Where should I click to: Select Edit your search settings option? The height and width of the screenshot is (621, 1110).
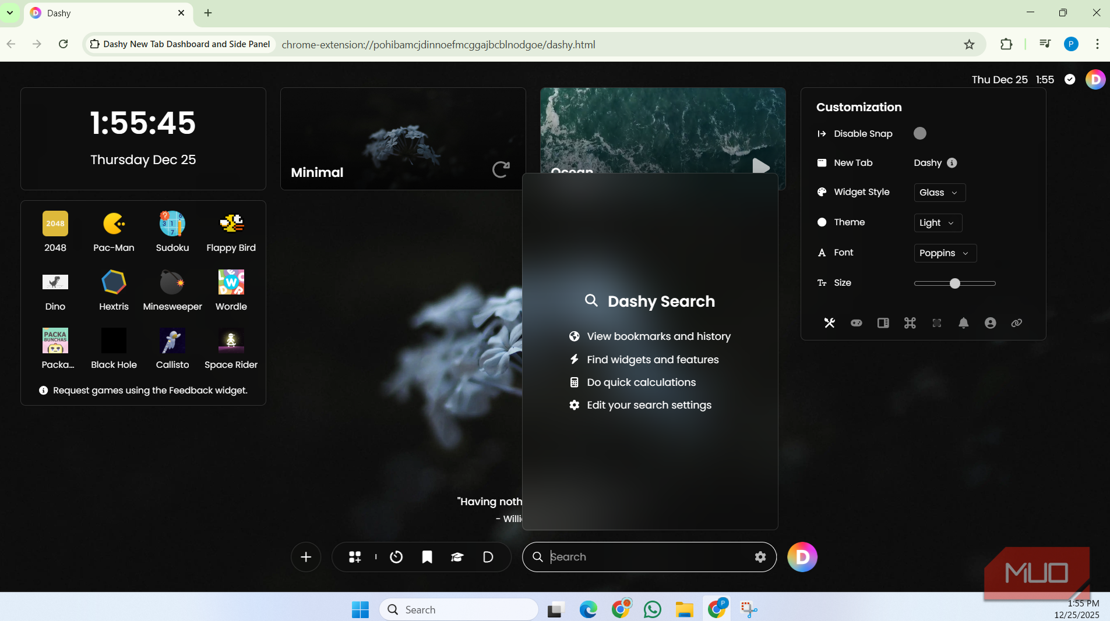[x=640, y=405]
